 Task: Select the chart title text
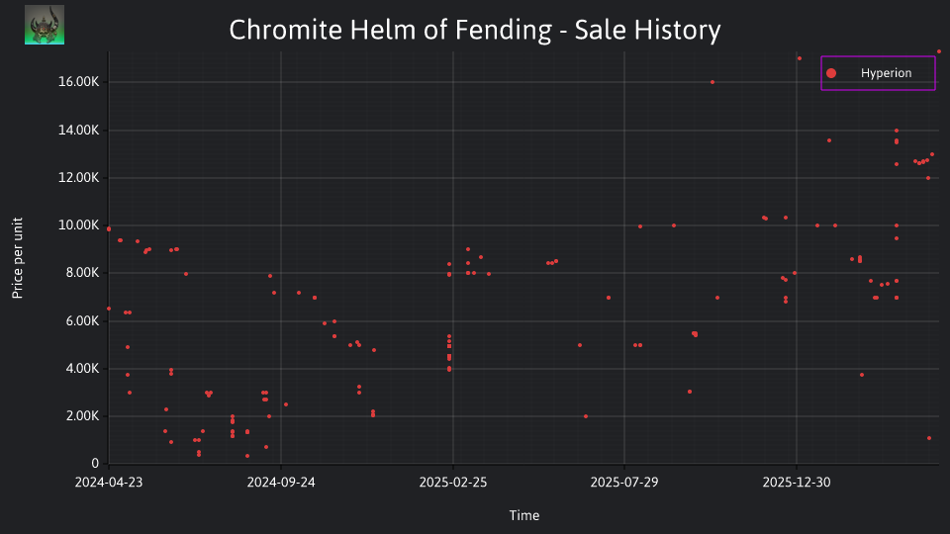pos(475,30)
